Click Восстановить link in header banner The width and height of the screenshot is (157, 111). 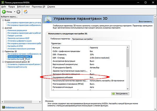[x=145, y=21]
